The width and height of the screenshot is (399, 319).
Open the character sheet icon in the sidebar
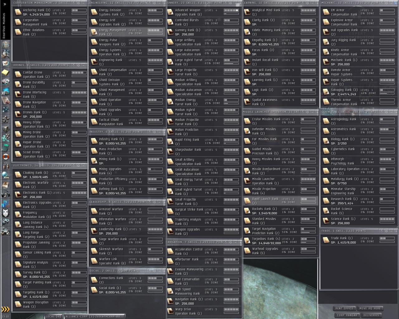pos(5,45)
